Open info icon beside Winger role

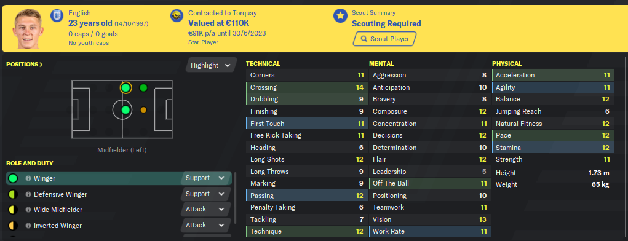point(28,178)
